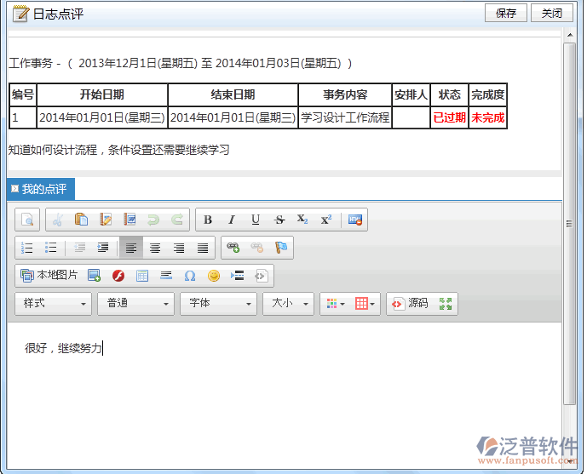587x474 pixels.
Task: Click the Bold formatting icon
Action: point(208,220)
